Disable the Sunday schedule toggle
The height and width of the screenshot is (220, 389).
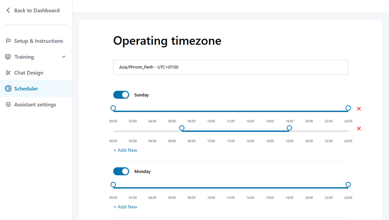tap(121, 95)
